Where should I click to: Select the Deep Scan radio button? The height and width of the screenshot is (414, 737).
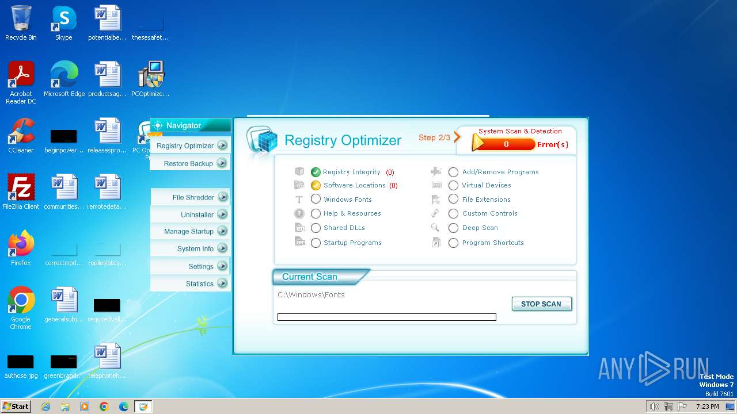(x=453, y=228)
